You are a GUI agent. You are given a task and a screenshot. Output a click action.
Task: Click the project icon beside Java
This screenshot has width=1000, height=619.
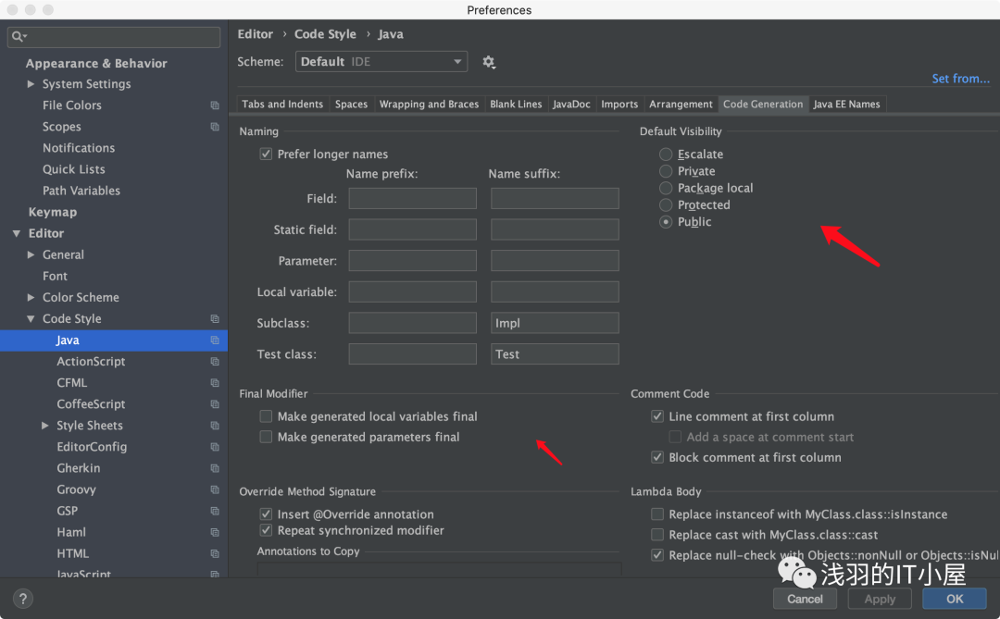tap(215, 340)
